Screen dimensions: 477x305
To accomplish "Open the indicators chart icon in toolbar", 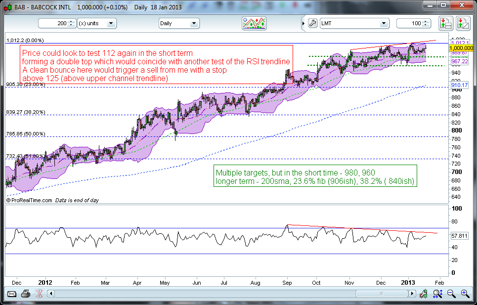I will tap(254, 23).
